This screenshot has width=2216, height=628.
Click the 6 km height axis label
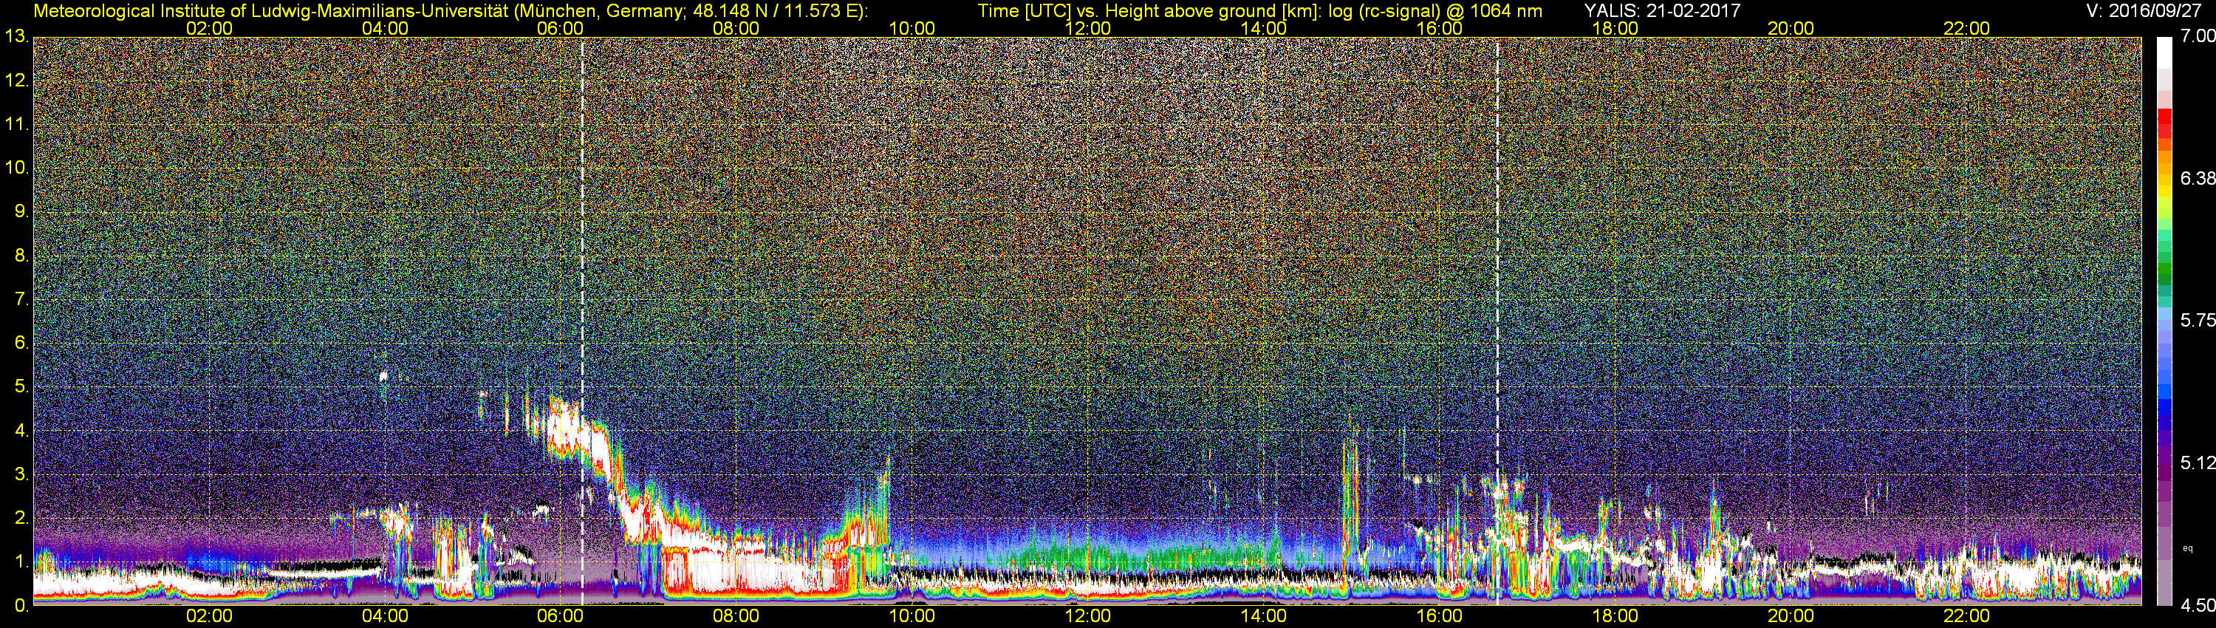point(21,342)
